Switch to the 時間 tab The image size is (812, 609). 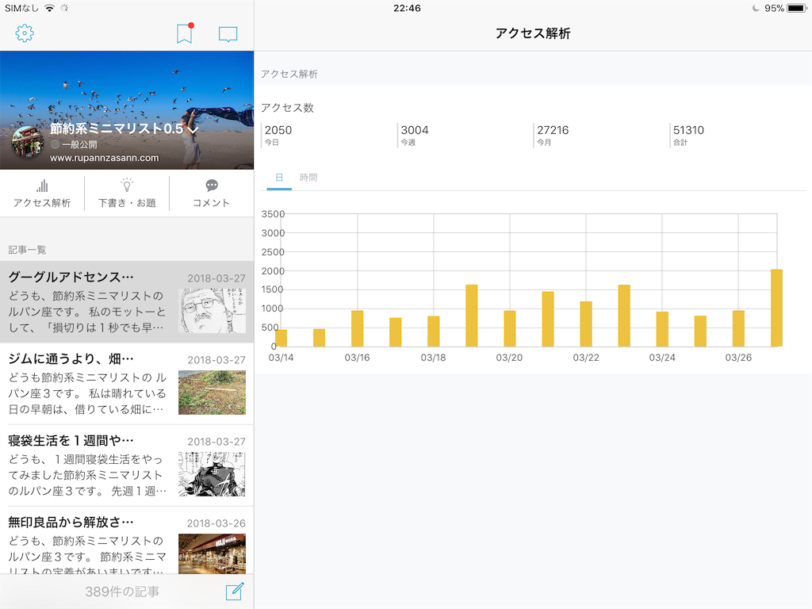[x=308, y=178]
